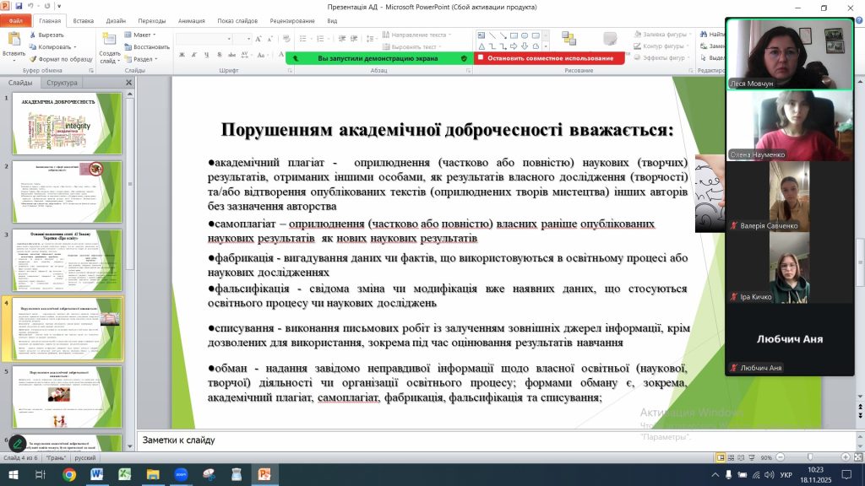This screenshot has width=865, height=486.
Task: Click the Cut (Вырезать) command
Action: click(x=46, y=35)
